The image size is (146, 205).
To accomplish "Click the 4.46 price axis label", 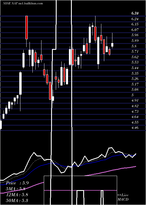I will click(x=135, y=128).
